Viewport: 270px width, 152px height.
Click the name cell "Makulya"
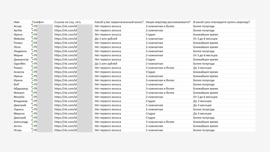coord(19,39)
